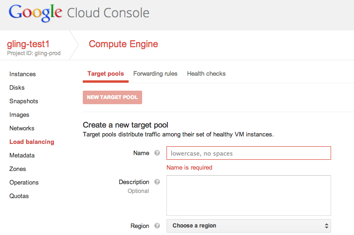The width and height of the screenshot is (354, 235).
Task: Open Metadata from the left navigation
Action: (22, 156)
